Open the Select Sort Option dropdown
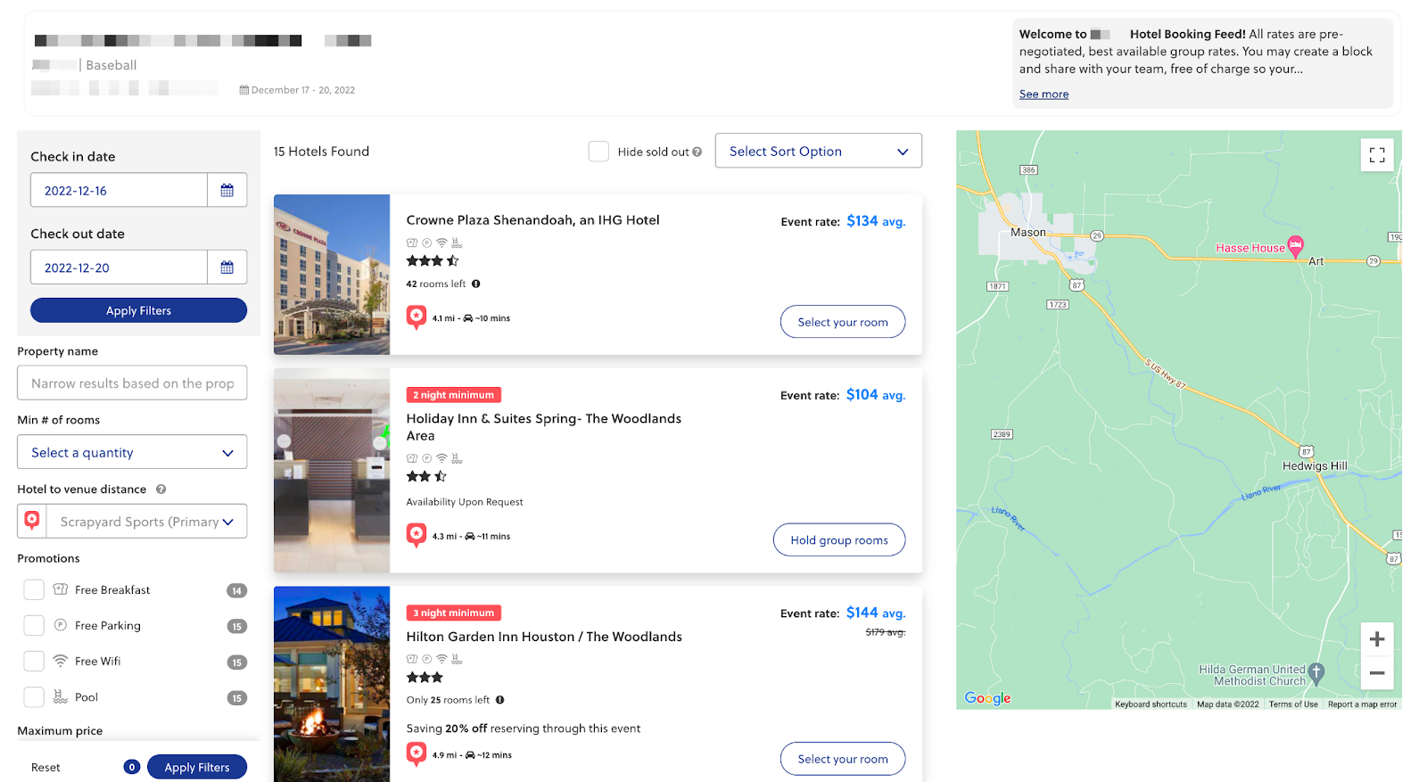 click(x=819, y=151)
